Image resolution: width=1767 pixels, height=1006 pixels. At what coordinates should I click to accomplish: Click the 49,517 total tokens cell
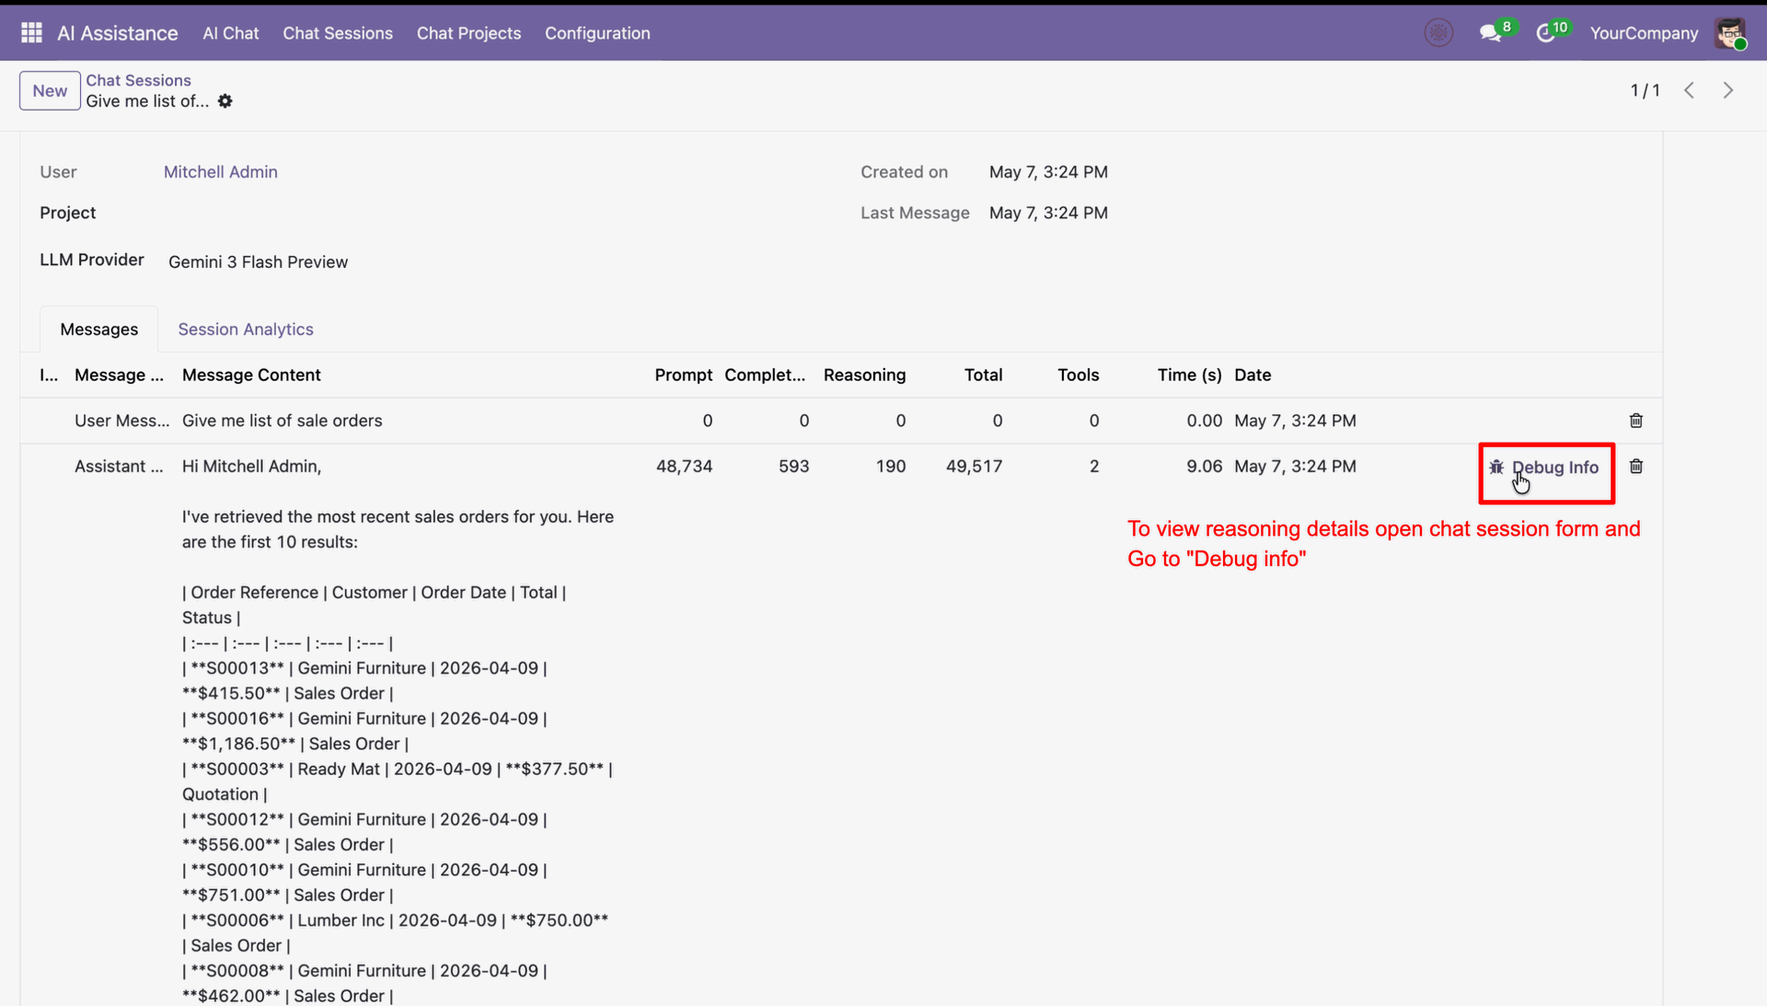[974, 467]
